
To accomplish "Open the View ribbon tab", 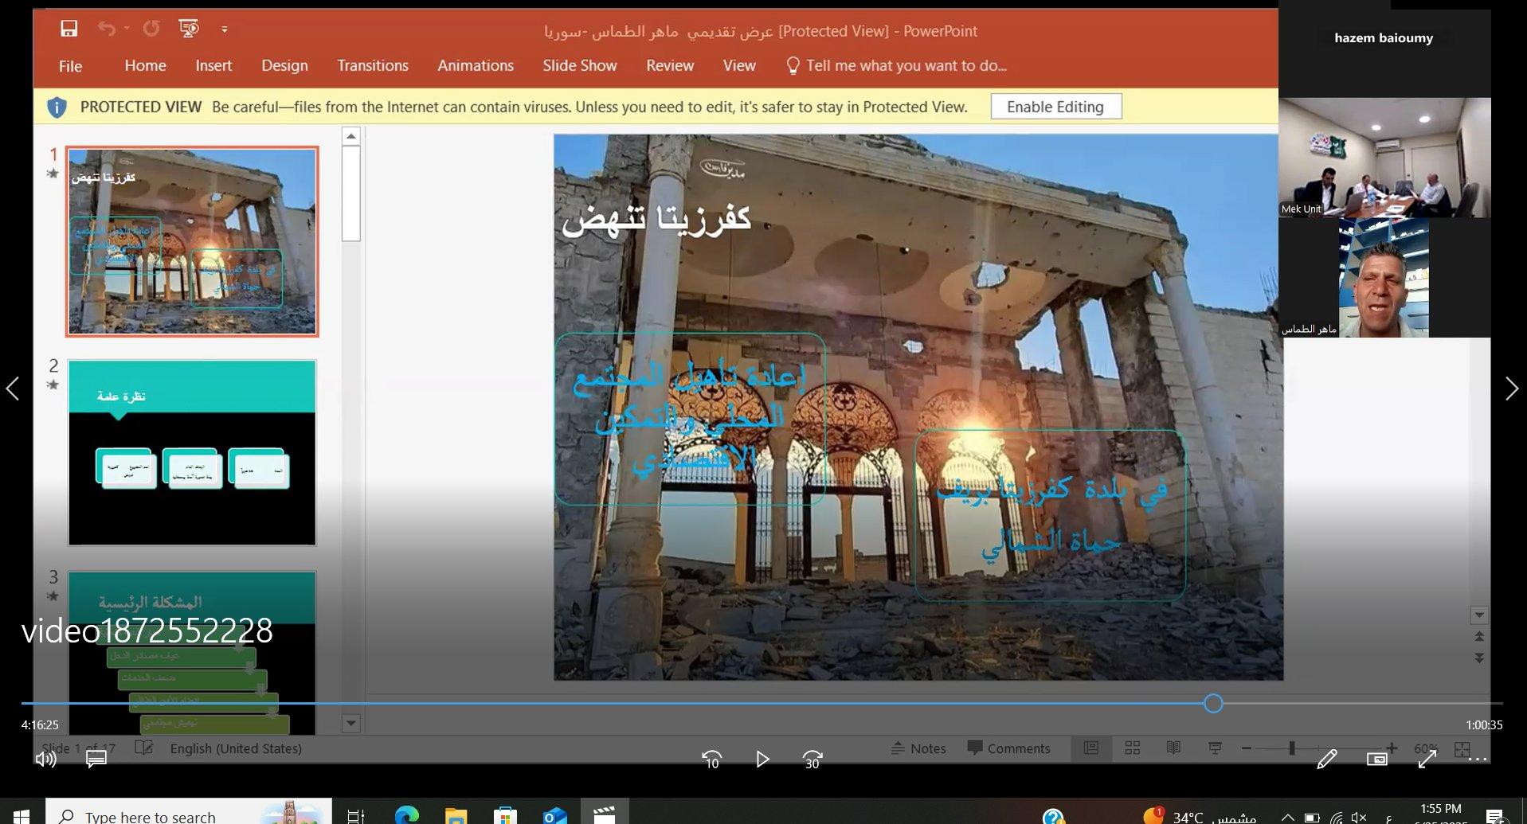I will coord(739,66).
